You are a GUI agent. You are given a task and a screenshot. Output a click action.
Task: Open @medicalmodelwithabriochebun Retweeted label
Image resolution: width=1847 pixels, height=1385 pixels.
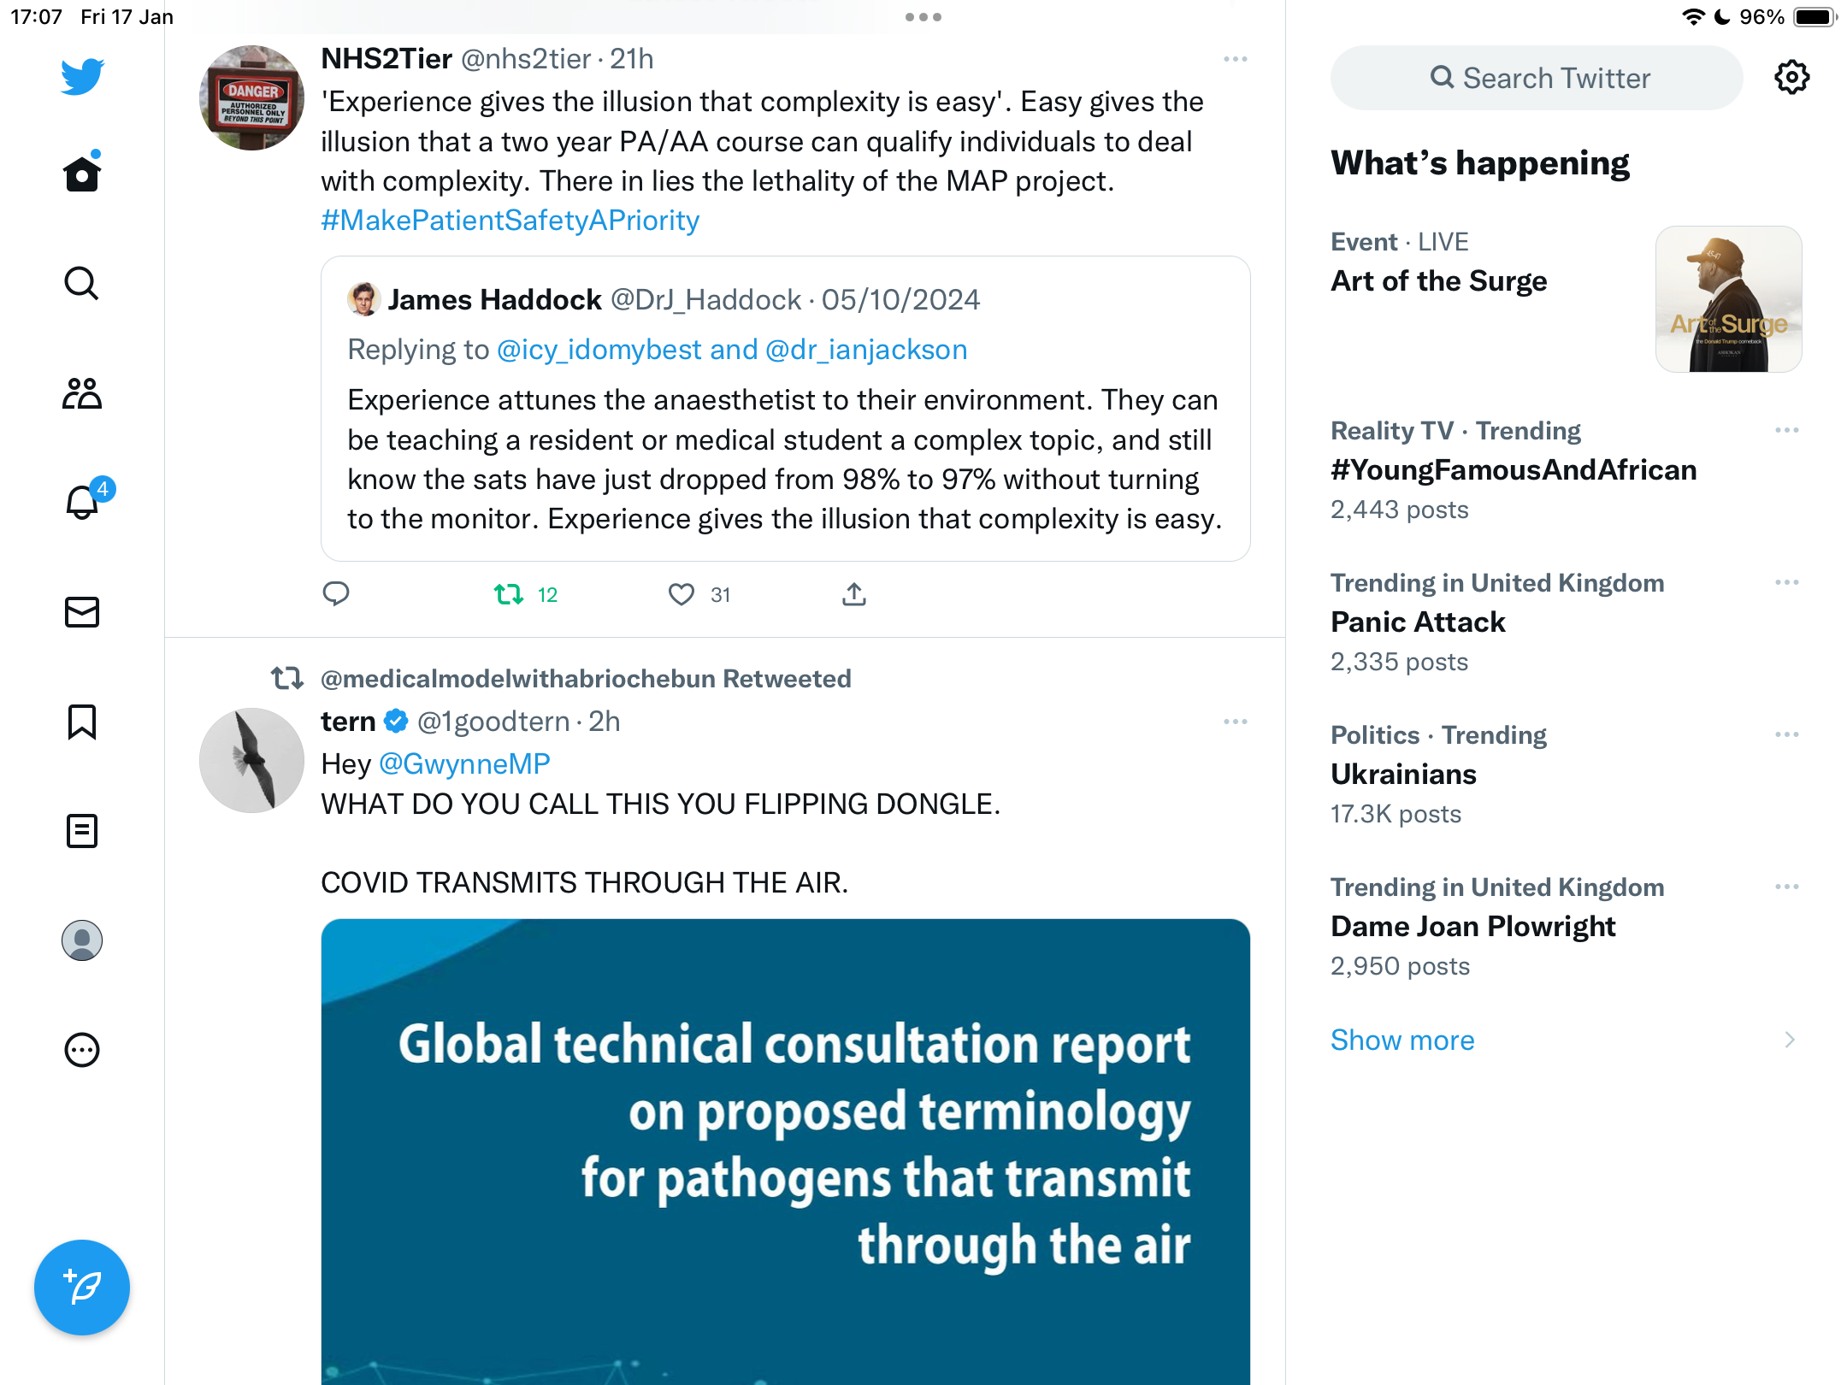(x=586, y=679)
